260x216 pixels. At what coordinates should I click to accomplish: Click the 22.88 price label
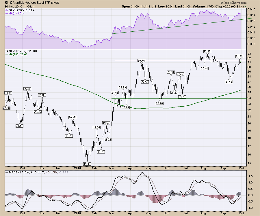point(6,108)
